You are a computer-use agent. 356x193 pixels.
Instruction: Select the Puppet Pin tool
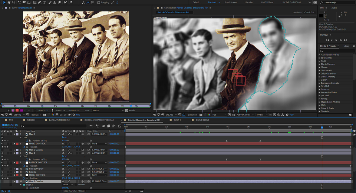tap(71, 2)
